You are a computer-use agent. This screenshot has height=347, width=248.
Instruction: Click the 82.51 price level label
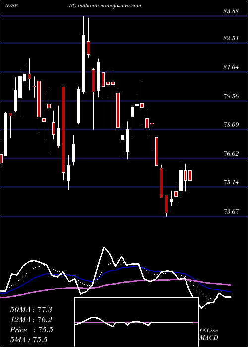(x=231, y=38)
